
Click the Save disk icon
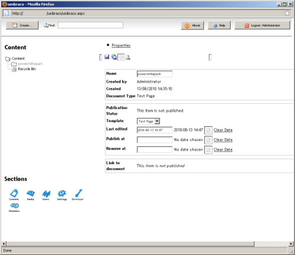[x=107, y=57]
